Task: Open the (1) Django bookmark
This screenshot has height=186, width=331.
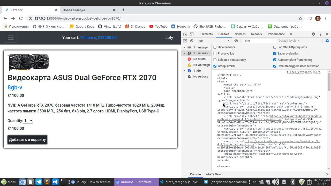Action: point(135,26)
